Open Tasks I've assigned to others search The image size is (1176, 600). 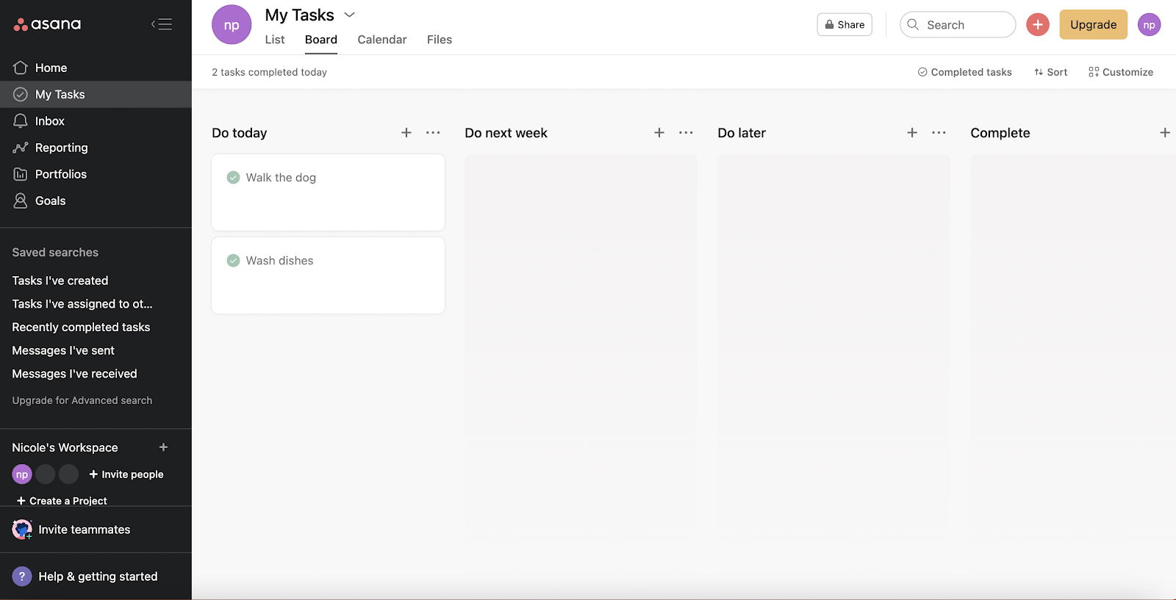(x=82, y=304)
